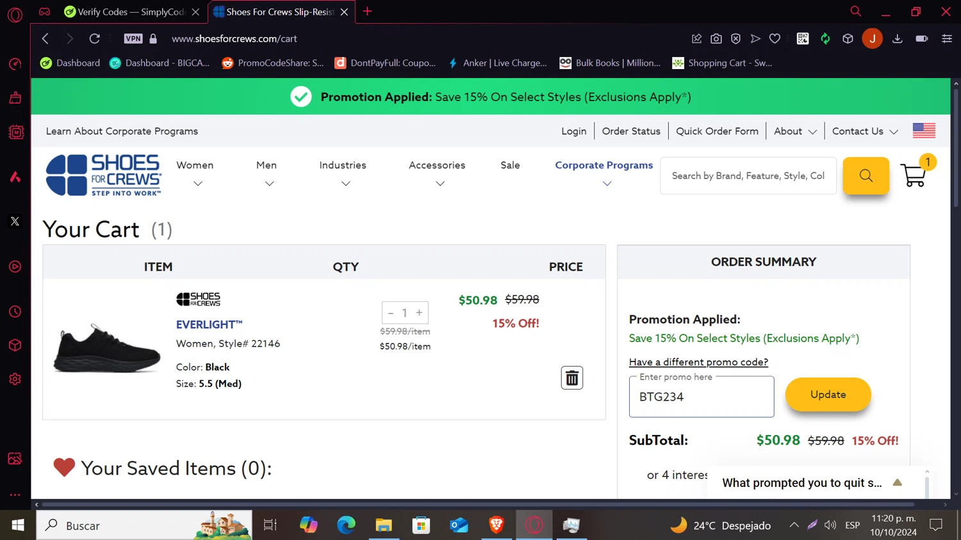This screenshot has width=961, height=540.
Task: Click the promo code input field
Action: [x=702, y=397]
